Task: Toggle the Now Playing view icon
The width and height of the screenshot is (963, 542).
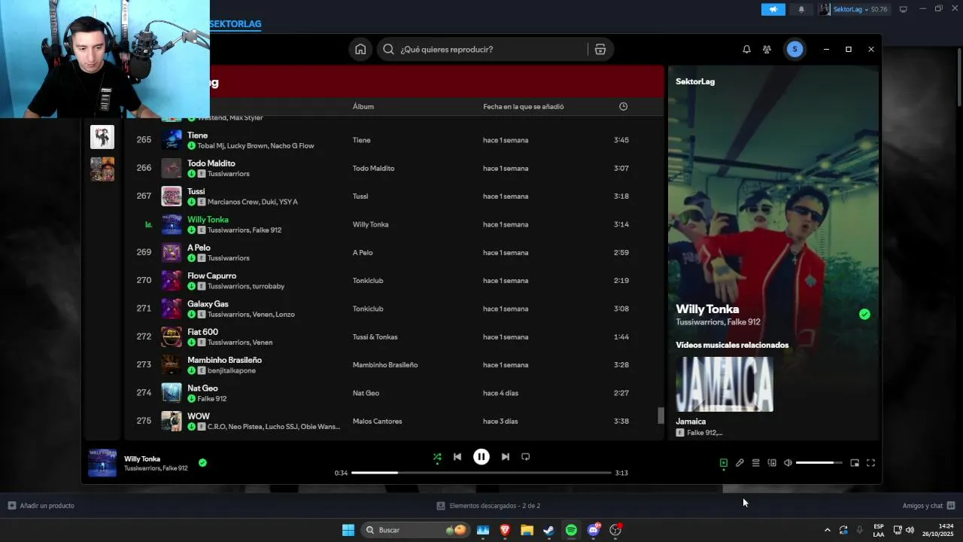Action: coord(724,463)
